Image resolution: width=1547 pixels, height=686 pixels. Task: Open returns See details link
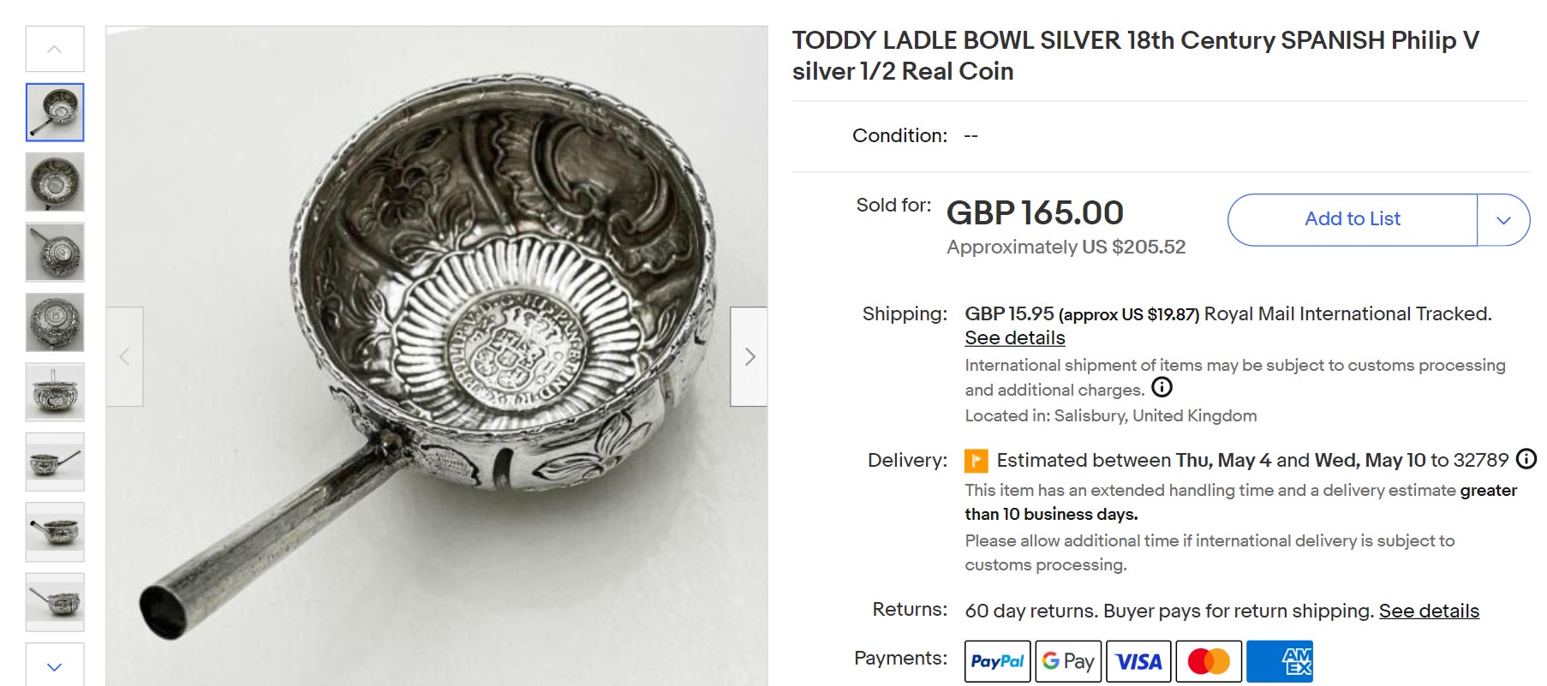pyautogui.click(x=1431, y=611)
